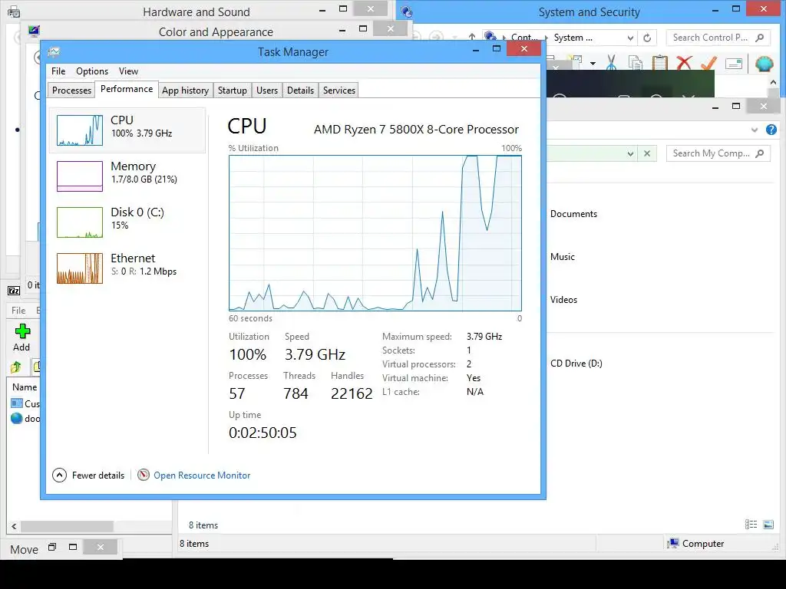Click the Search Control Panel field
Viewport: 786px width, 589px height.
click(x=718, y=38)
